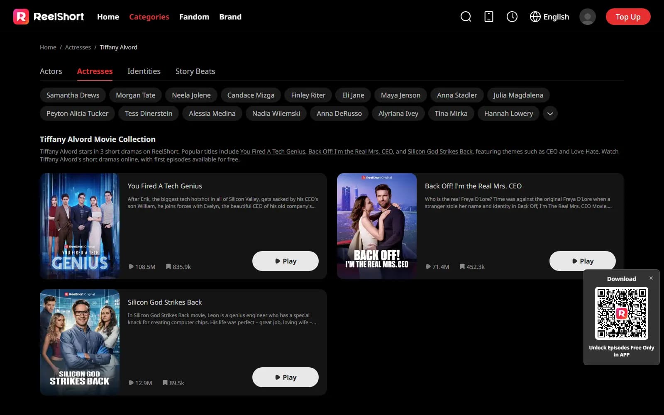Select Hannah Lowery actress chip
Viewport: 664px width, 415px height.
tap(508, 113)
